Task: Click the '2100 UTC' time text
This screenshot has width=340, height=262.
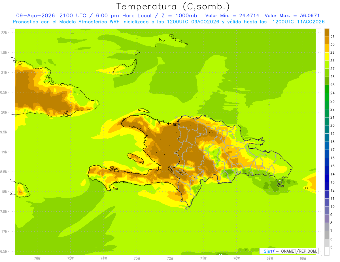Action: [73, 16]
